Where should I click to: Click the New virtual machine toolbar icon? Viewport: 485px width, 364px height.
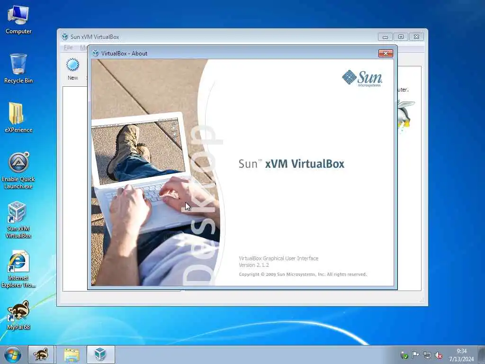pyautogui.click(x=72, y=69)
